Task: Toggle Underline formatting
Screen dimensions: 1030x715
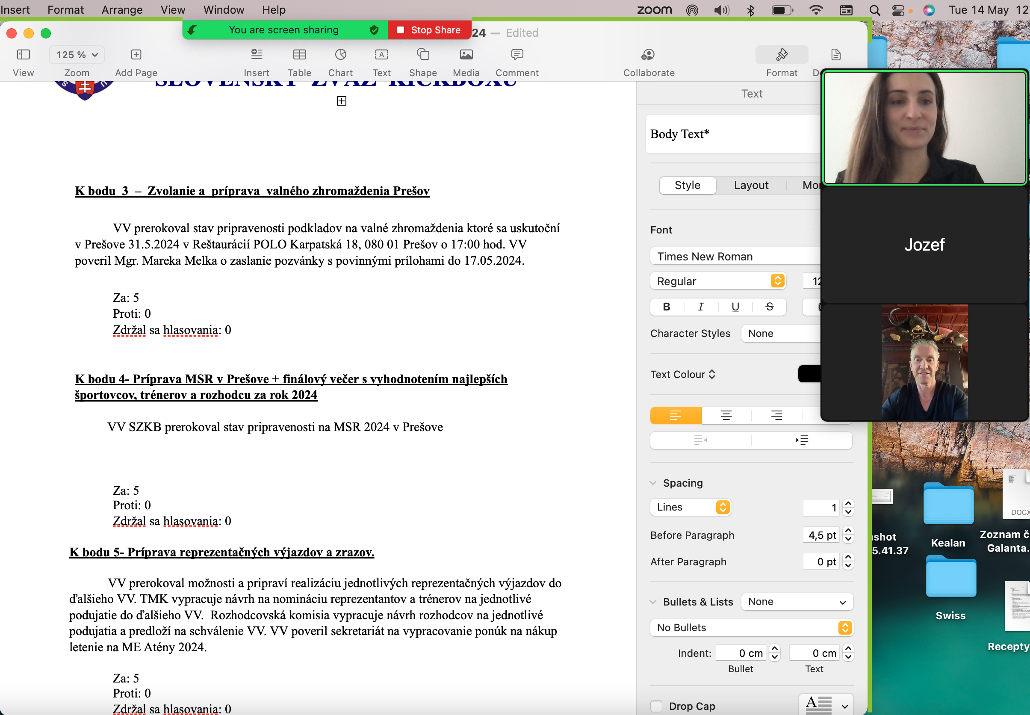Action: 735,307
